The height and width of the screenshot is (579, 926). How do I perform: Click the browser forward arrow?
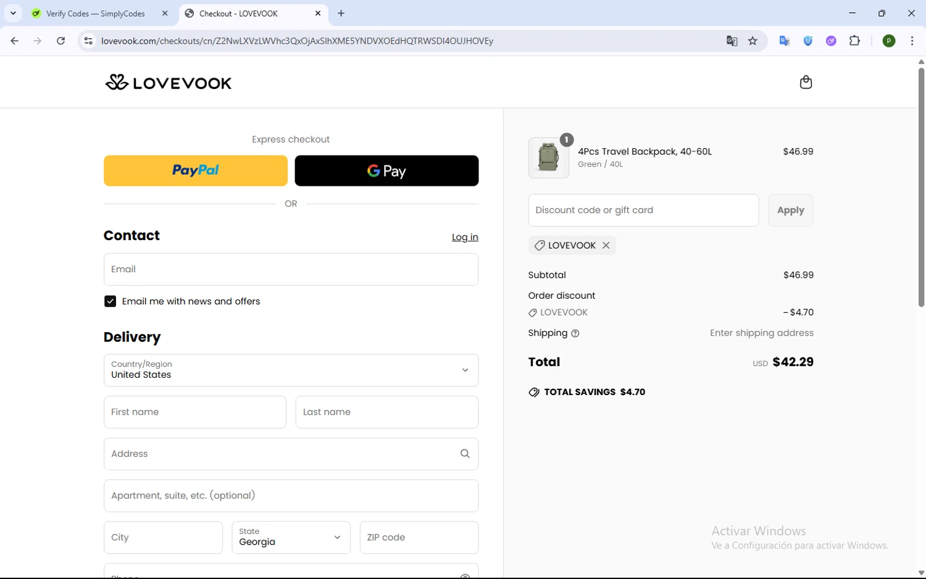38,41
